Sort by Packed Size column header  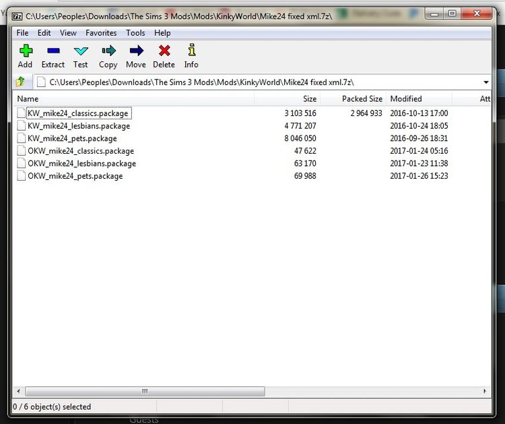[x=353, y=98]
